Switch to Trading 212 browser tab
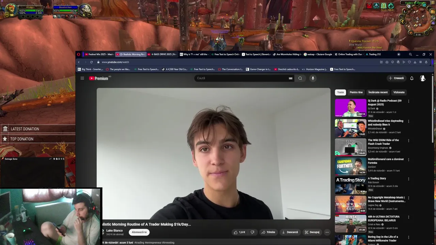 point(373,54)
